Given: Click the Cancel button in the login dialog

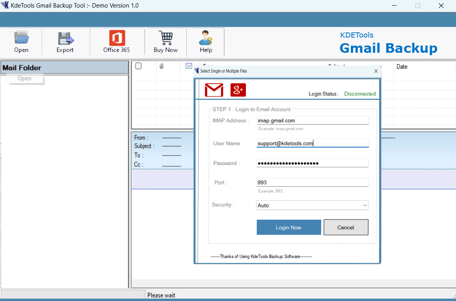Looking at the screenshot, I should [x=346, y=227].
